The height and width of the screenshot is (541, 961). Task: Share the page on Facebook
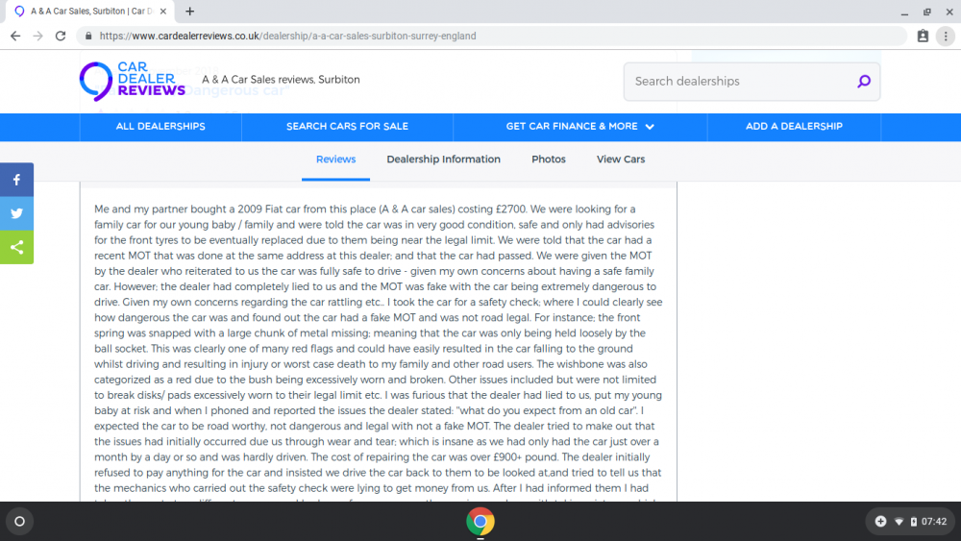point(16,180)
